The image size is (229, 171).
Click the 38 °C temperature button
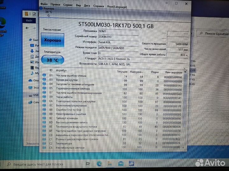[x=52, y=60]
